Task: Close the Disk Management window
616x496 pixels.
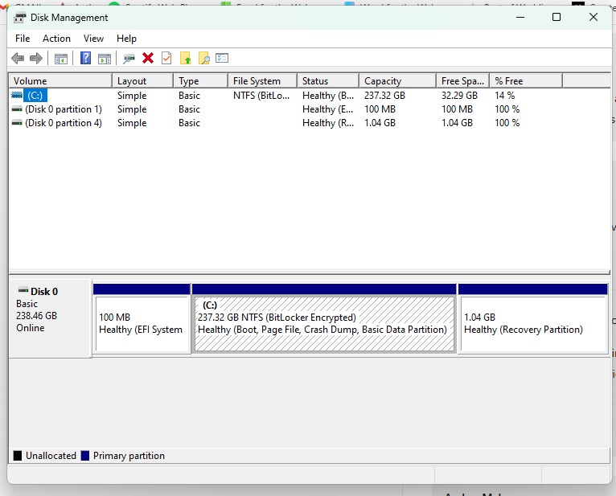Action: [593, 17]
